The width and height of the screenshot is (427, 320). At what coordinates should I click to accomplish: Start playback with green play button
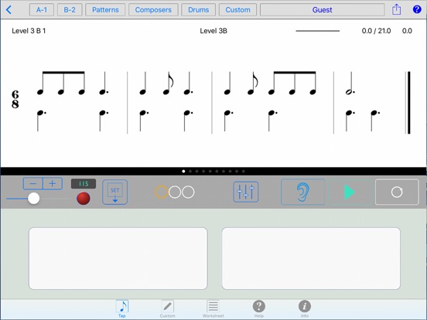350,192
